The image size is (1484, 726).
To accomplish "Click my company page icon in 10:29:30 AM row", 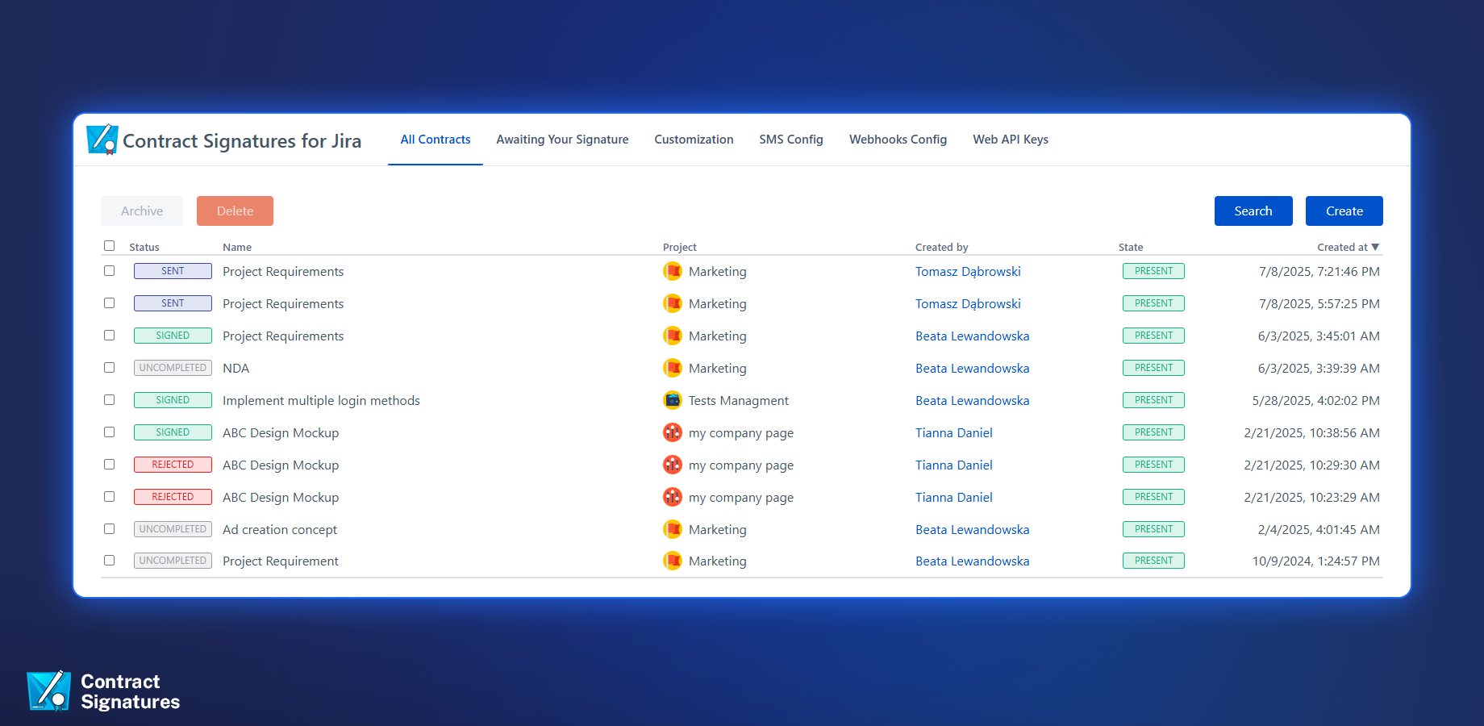I will tap(673, 465).
